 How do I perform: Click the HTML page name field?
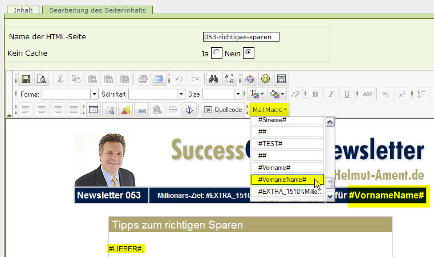pos(241,37)
